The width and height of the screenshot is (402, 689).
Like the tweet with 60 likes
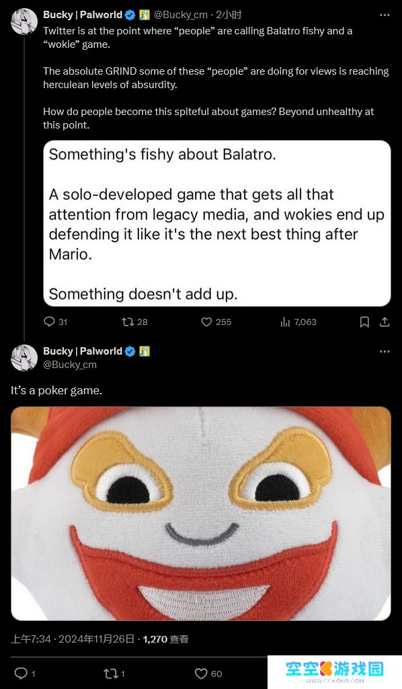[201, 674]
